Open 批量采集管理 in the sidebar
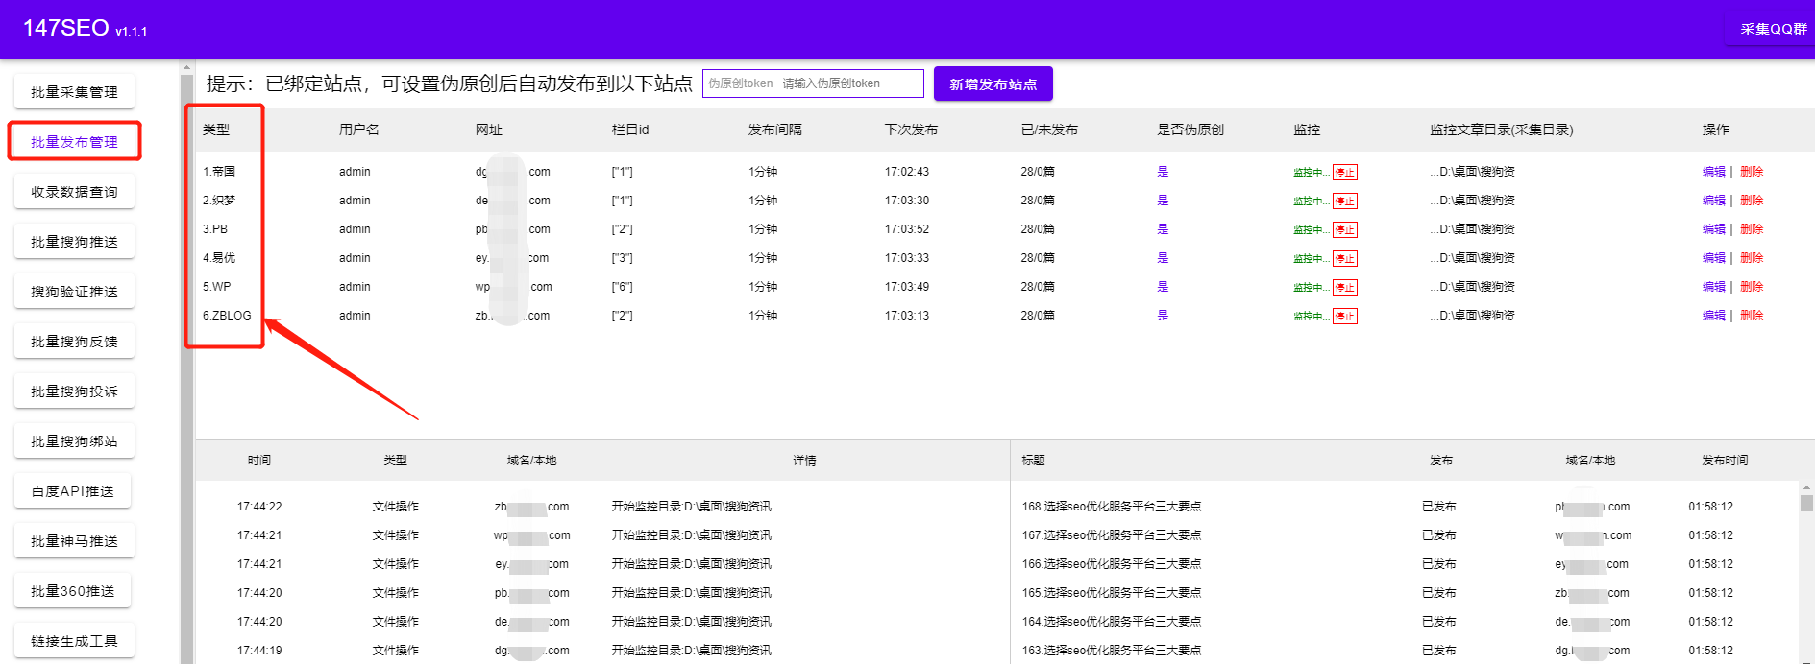The height and width of the screenshot is (664, 1815). (74, 92)
